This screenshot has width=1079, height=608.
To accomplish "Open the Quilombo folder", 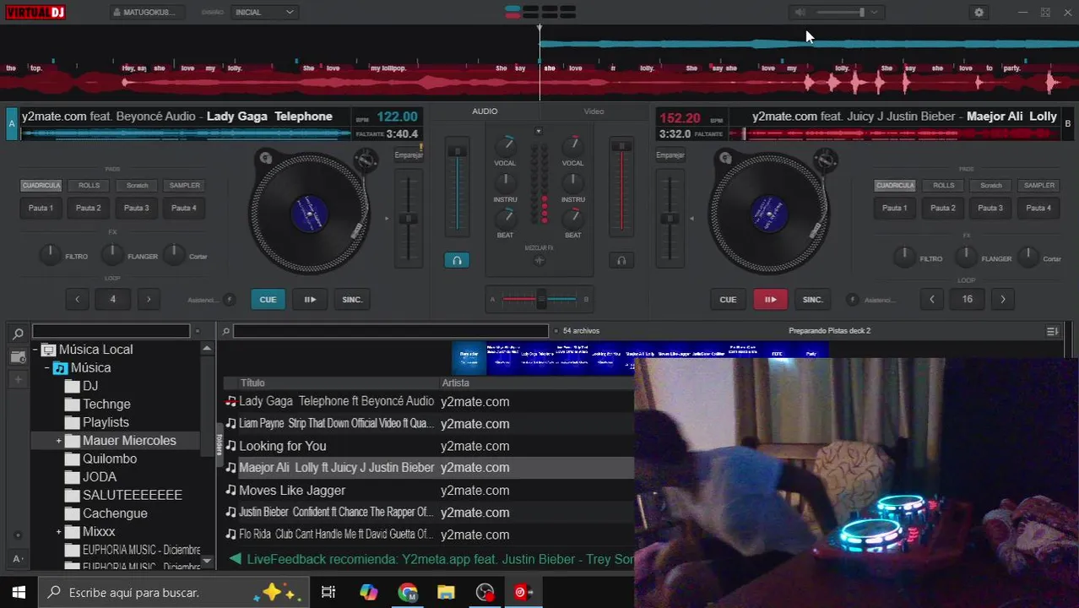I will click(110, 459).
